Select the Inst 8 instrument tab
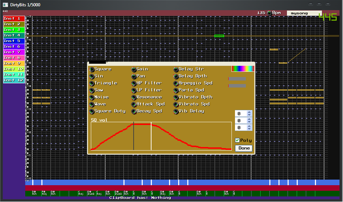This screenshot has height=202, width=343. [x=14, y=58]
